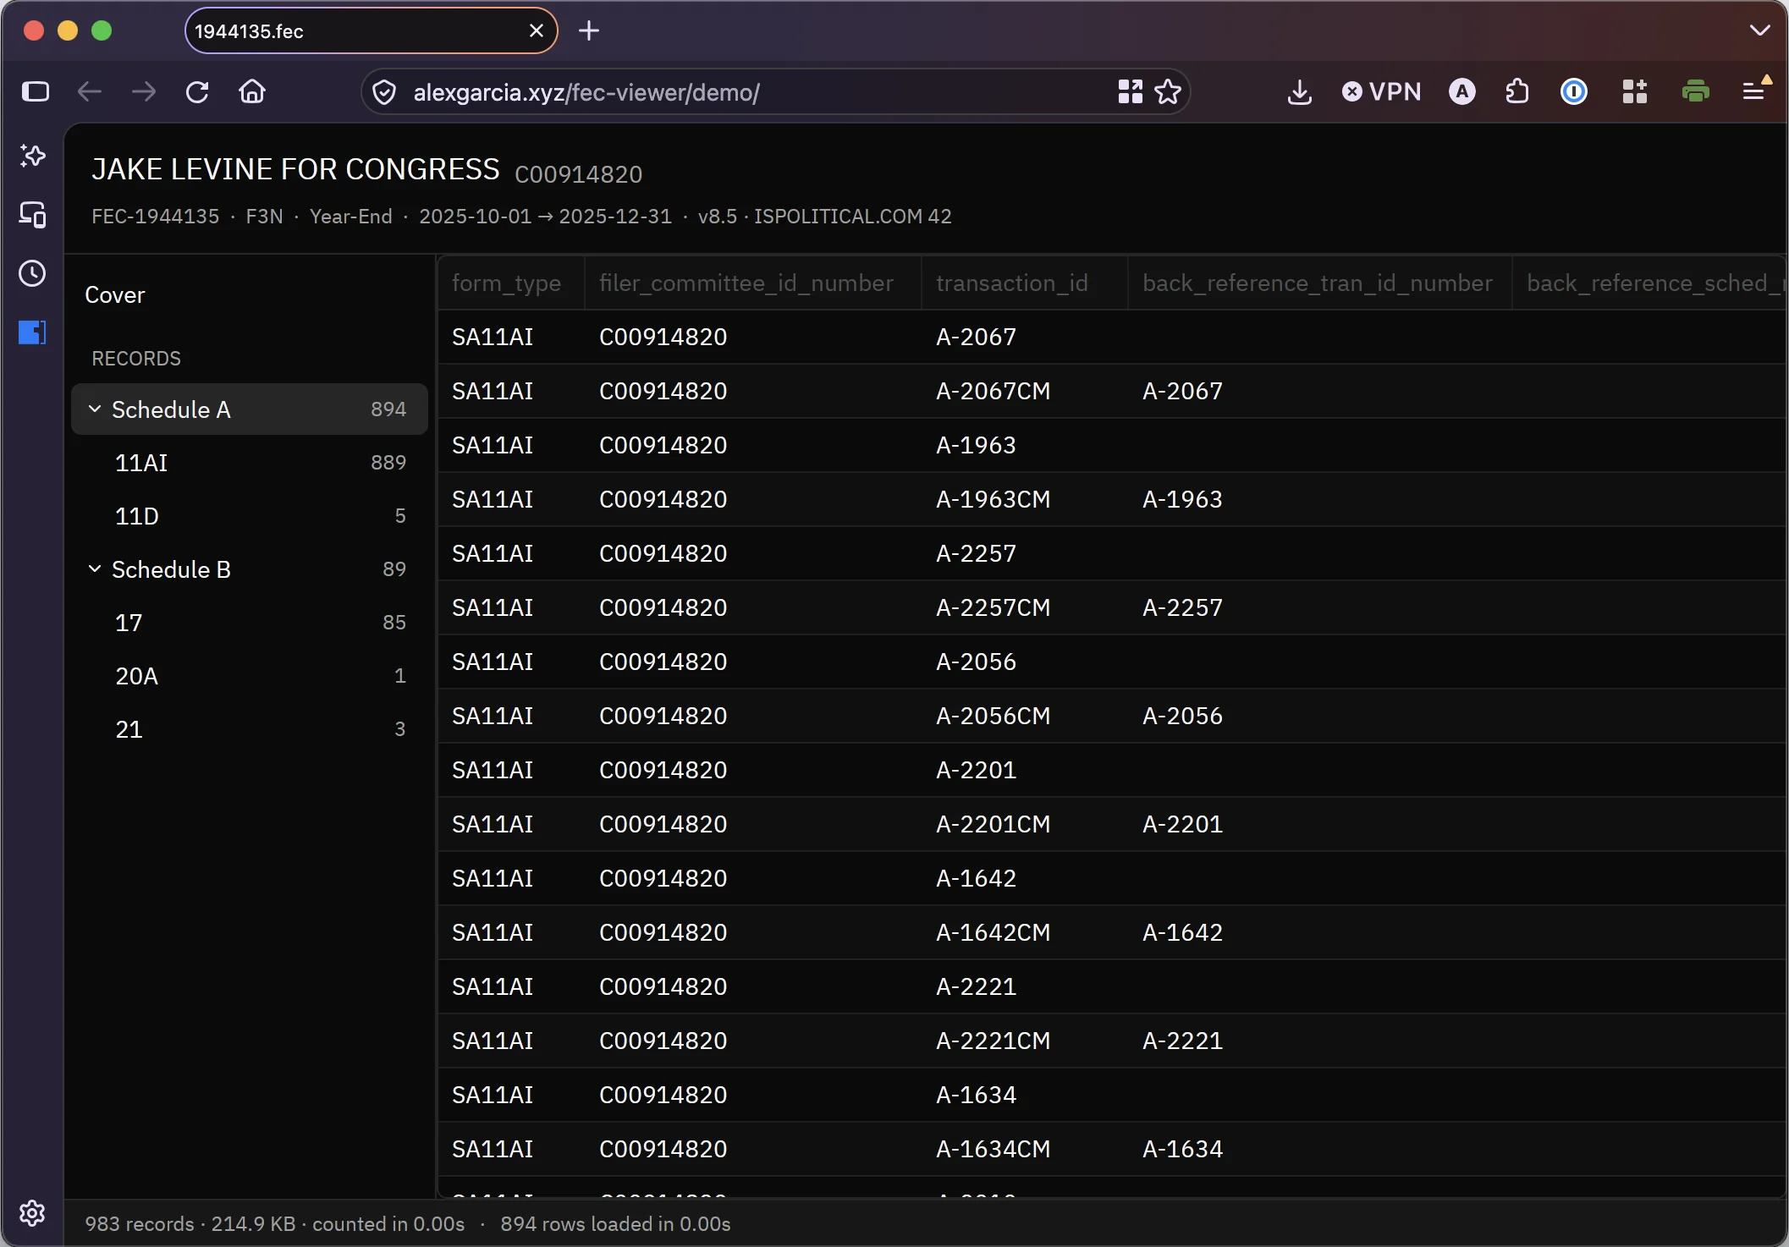Open sidebar settings gear

33,1213
